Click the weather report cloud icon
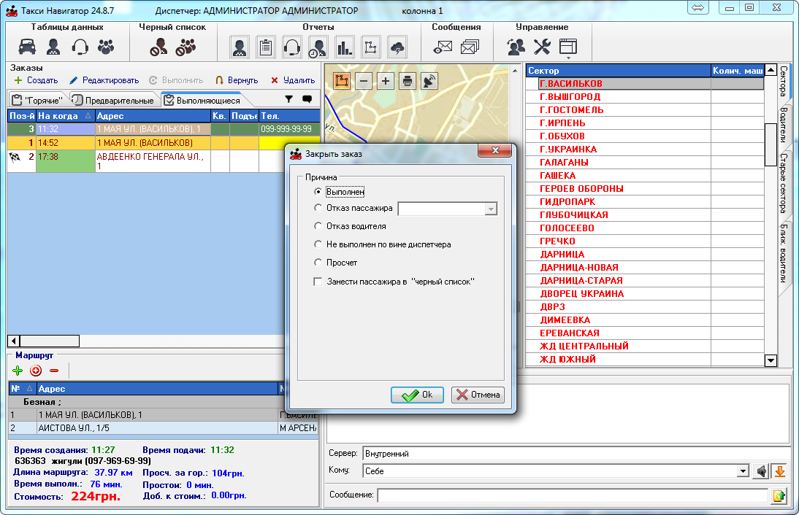The width and height of the screenshot is (799, 515). (x=397, y=47)
